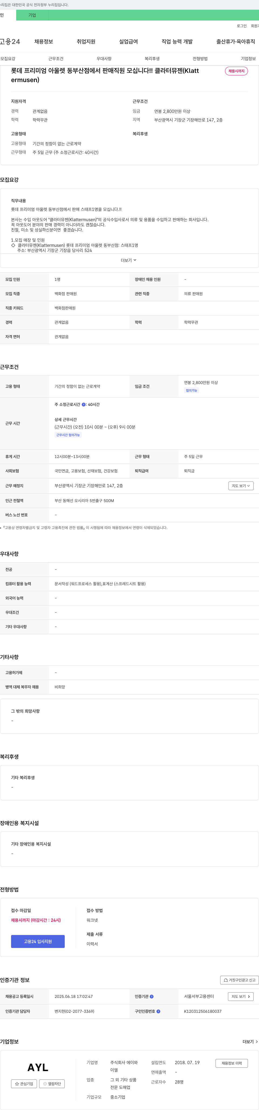This screenshot has width=259, height=1110.
Task: Click the certification number K120312506180037
Action: 203,1011
